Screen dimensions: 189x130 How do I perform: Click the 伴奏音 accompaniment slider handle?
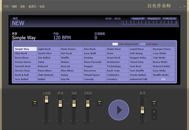88,103
